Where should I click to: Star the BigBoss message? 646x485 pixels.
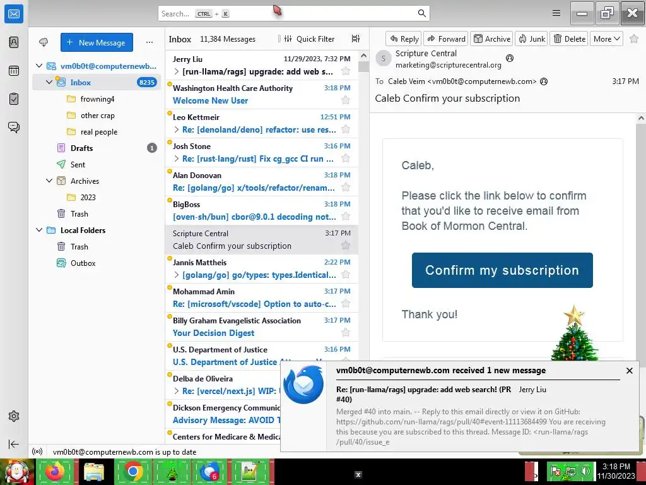346,216
